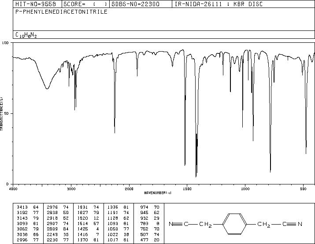Image resolution: width=315 pixels, height=244 pixels.
Task: Click the 100 y-axis tick label
Action: (x=6, y=43)
